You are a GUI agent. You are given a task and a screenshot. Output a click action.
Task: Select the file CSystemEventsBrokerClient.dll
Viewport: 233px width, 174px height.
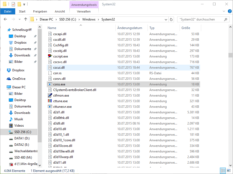(x=123, y=90)
